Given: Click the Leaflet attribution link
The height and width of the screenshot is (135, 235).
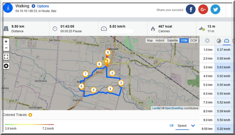Looking at the screenshot, I should 156,108.
